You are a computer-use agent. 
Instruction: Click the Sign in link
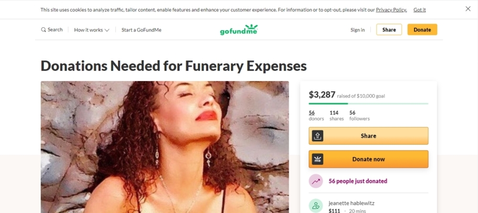358,30
